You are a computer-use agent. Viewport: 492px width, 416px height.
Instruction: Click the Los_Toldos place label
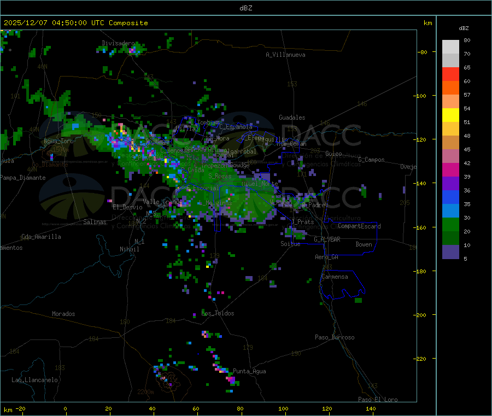[x=218, y=313]
